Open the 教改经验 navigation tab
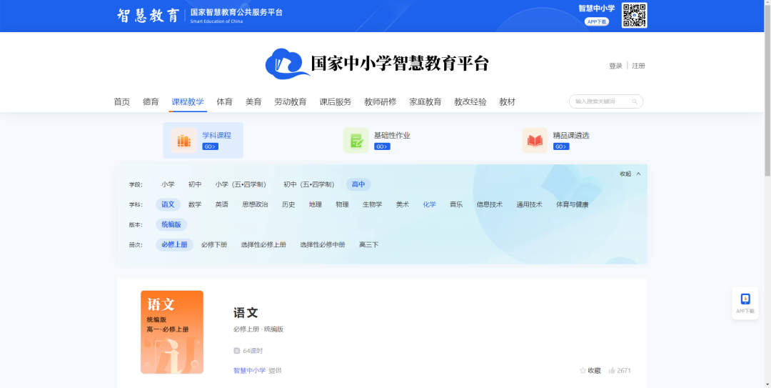This screenshot has height=388, width=771. click(470, 102)
